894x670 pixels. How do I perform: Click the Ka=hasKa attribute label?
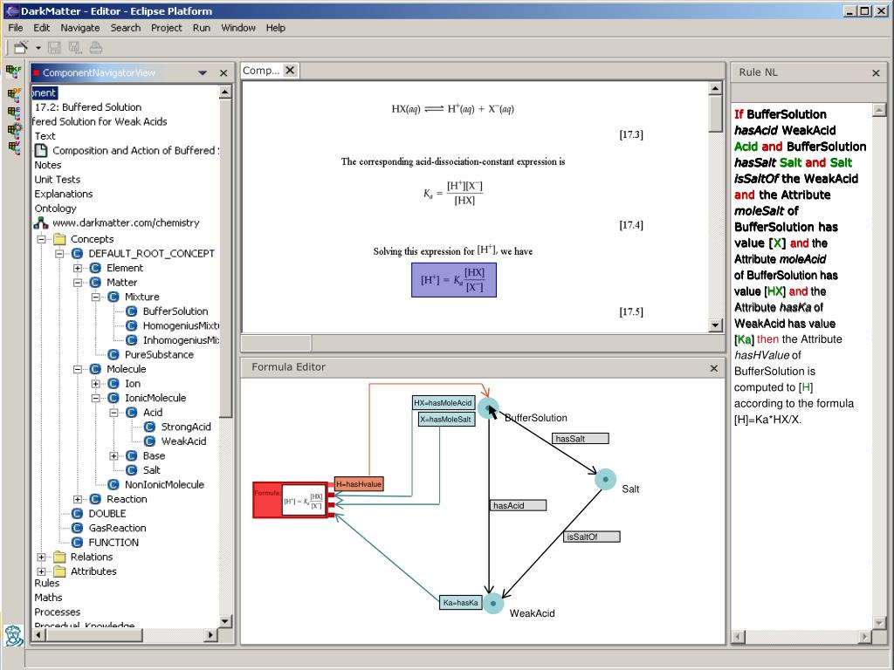(x=461, y=602)
